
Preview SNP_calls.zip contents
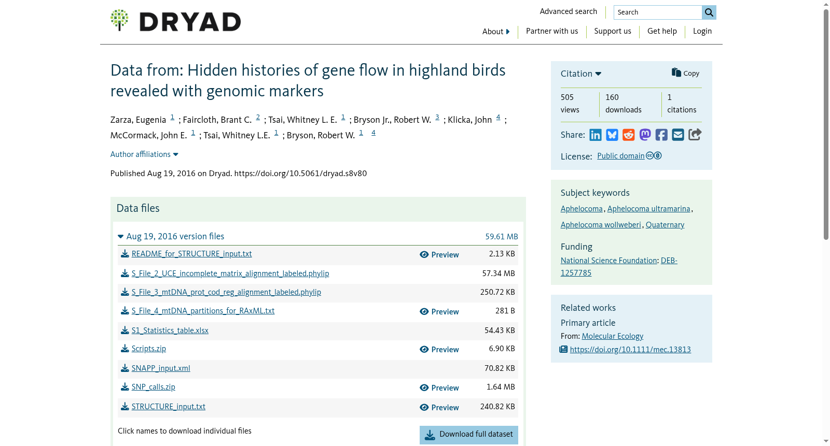(439, 388)
